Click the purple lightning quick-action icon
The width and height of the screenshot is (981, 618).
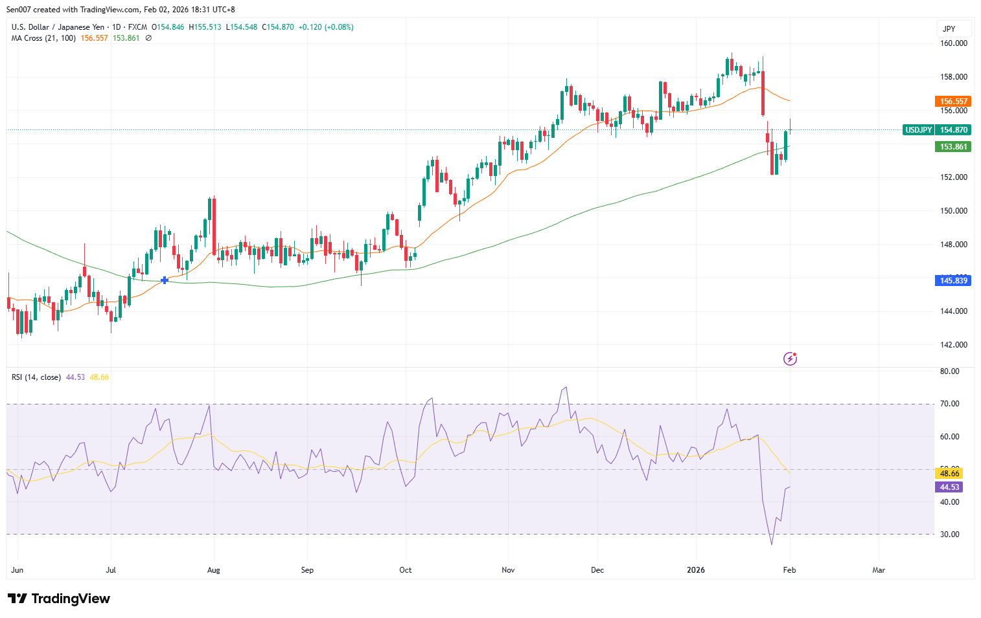790,358
